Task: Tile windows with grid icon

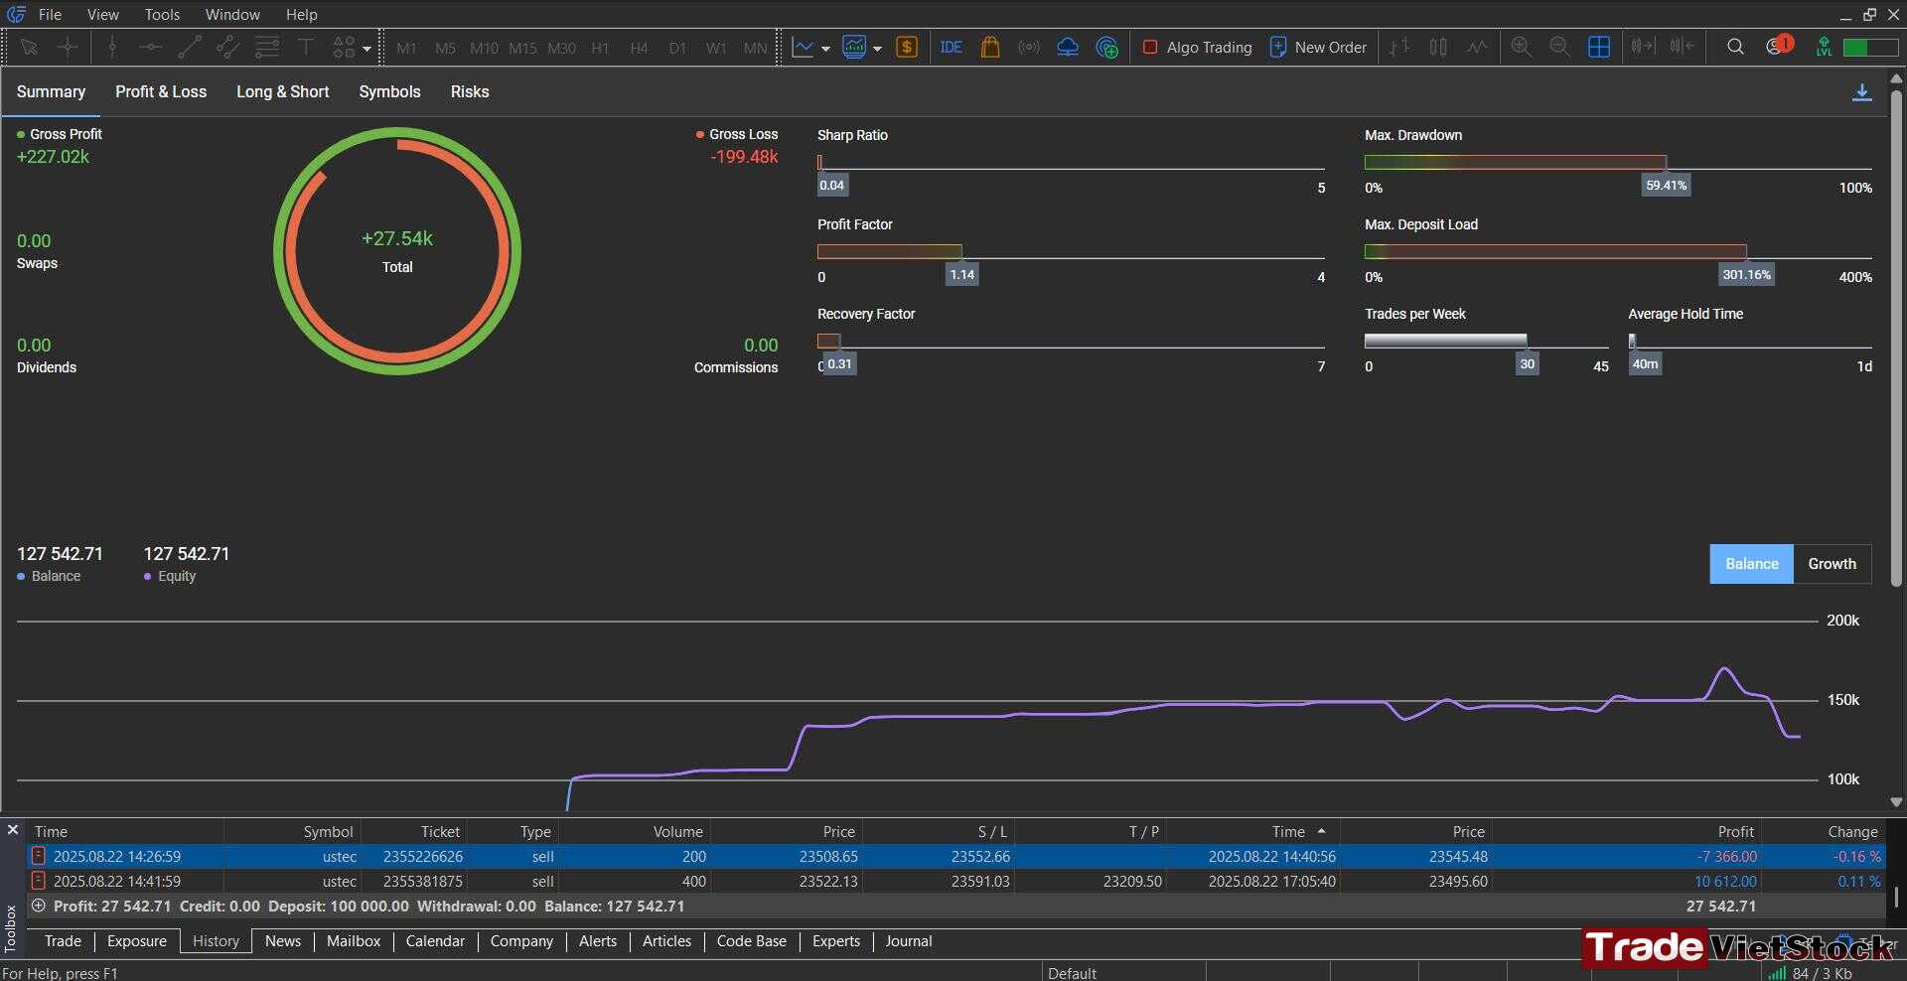Action: coord(1599,47)
